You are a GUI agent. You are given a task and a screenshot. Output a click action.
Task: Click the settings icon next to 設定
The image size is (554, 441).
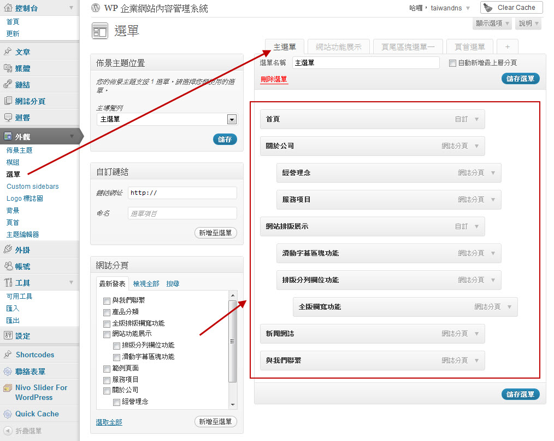click(8, 335)
